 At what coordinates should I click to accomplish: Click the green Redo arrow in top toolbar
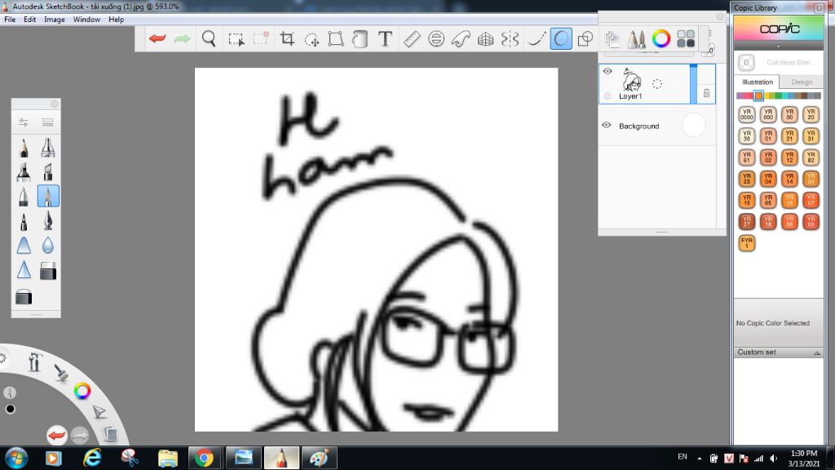(182, 39)
